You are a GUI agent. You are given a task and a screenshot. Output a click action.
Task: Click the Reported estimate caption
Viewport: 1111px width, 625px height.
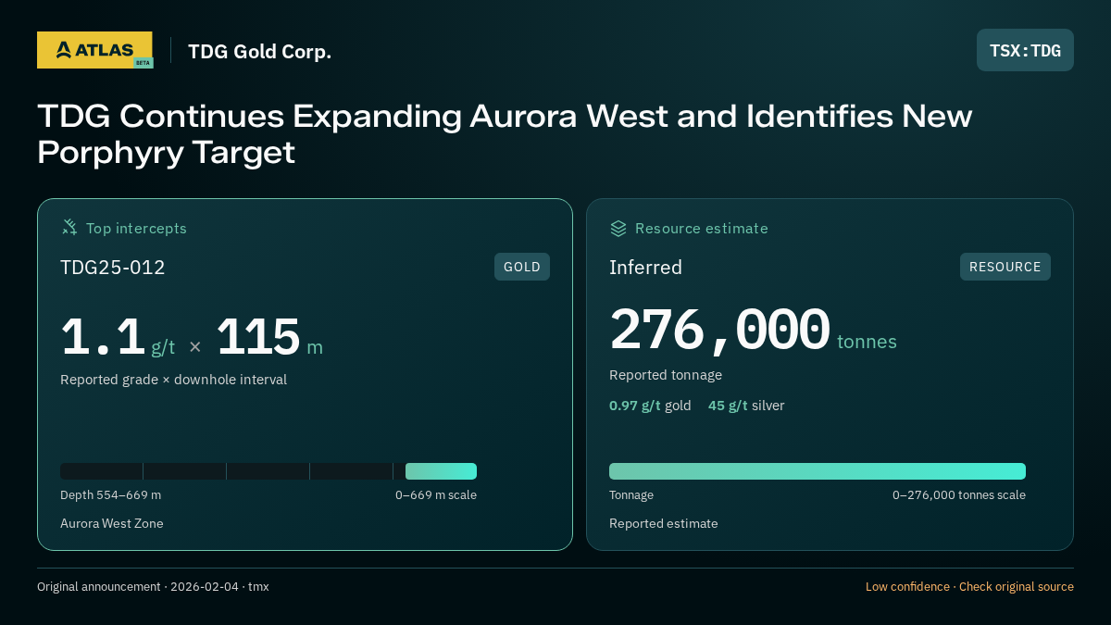tap(664, 523)
